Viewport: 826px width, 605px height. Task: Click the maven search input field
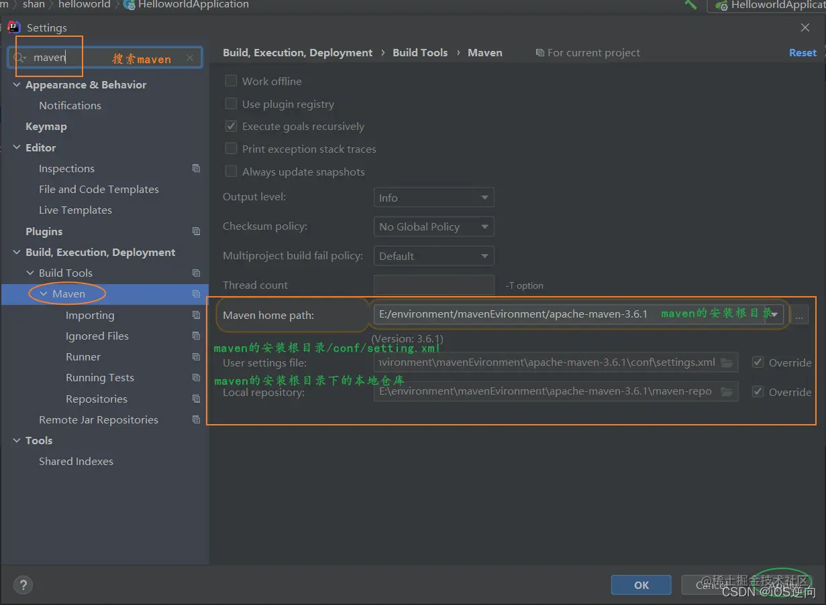point(105,58)
